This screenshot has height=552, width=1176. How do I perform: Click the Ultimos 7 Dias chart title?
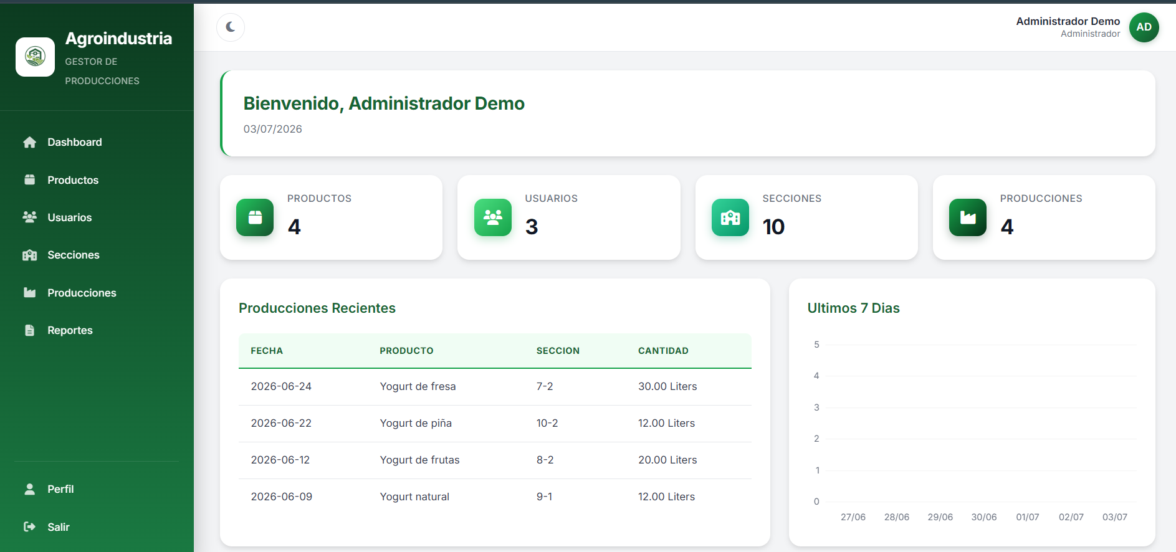[x=853, y=308]
